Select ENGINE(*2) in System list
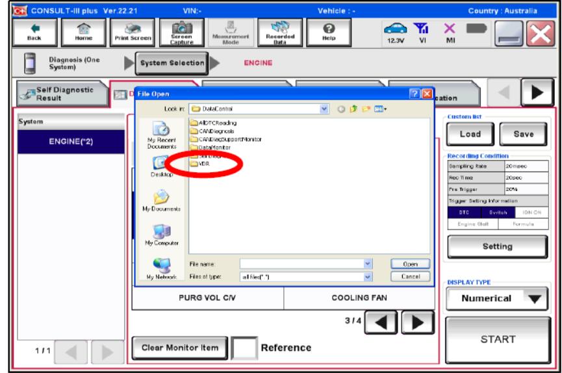 (x=71, y=142)
